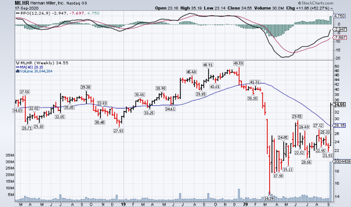Click the -20 level on the PPO axis
Image resolution: width=351 pixels, height=207 pixels.
[x=337, y=59]
